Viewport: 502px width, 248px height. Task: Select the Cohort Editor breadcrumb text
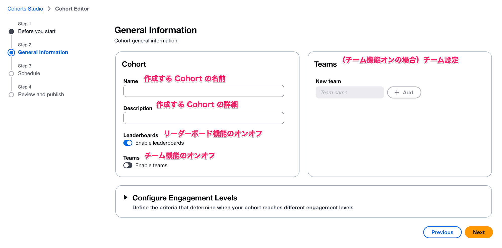click(72, 9)
